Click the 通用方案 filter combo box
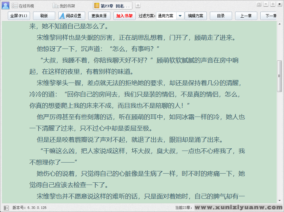Viewport: 284px width, 212px height. [166, 16]
